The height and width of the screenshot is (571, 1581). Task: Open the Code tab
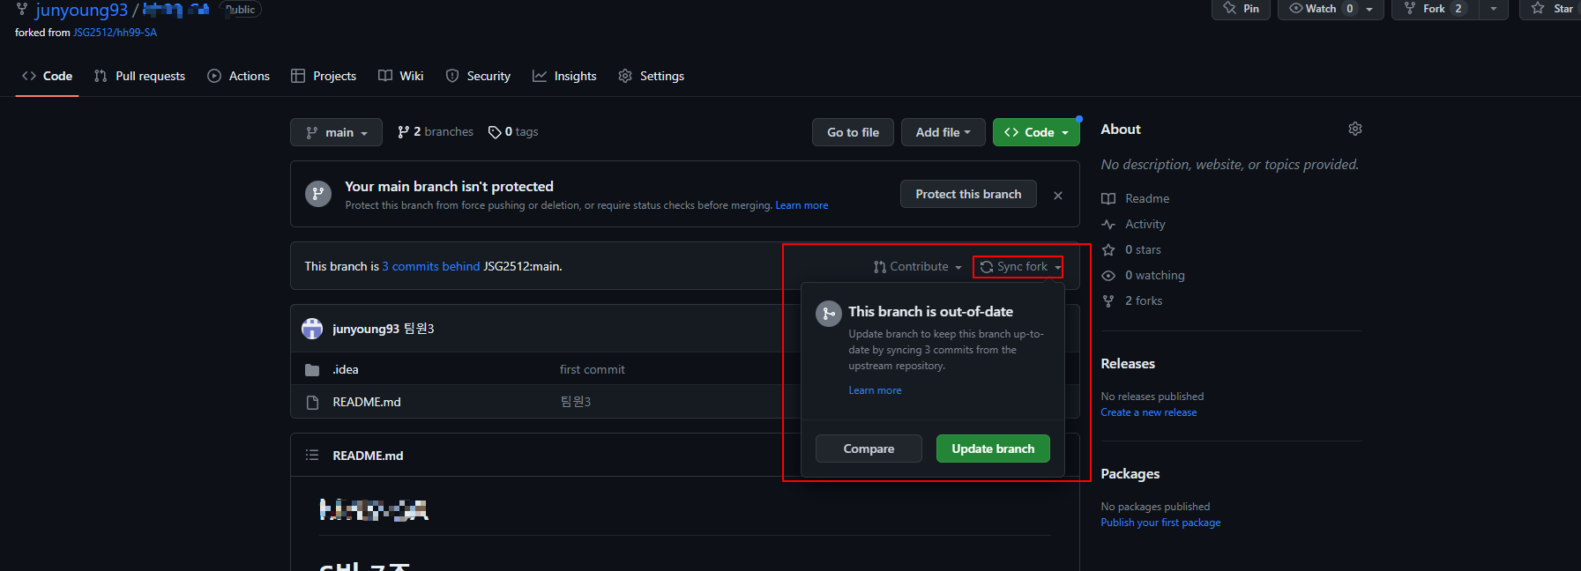pyautogui.click(x=48, y=76)
